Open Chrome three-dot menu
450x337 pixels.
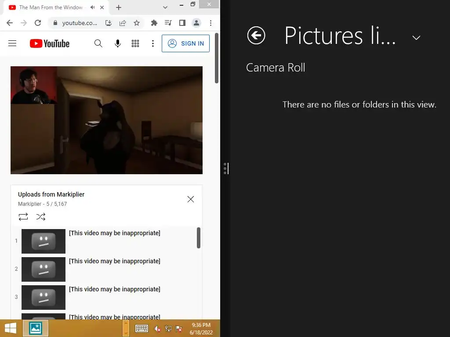[x=210, y=23]
